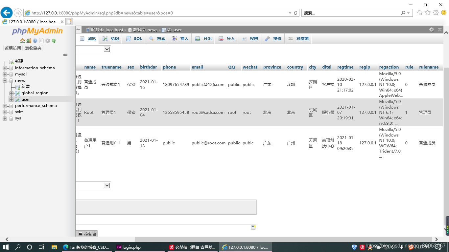Click the logout door icon
Screen dimensions: 449x252
click(x=29, y=41)
